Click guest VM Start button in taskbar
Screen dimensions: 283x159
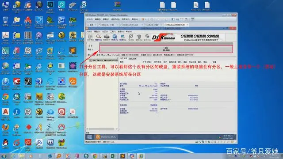click(89, 137)
